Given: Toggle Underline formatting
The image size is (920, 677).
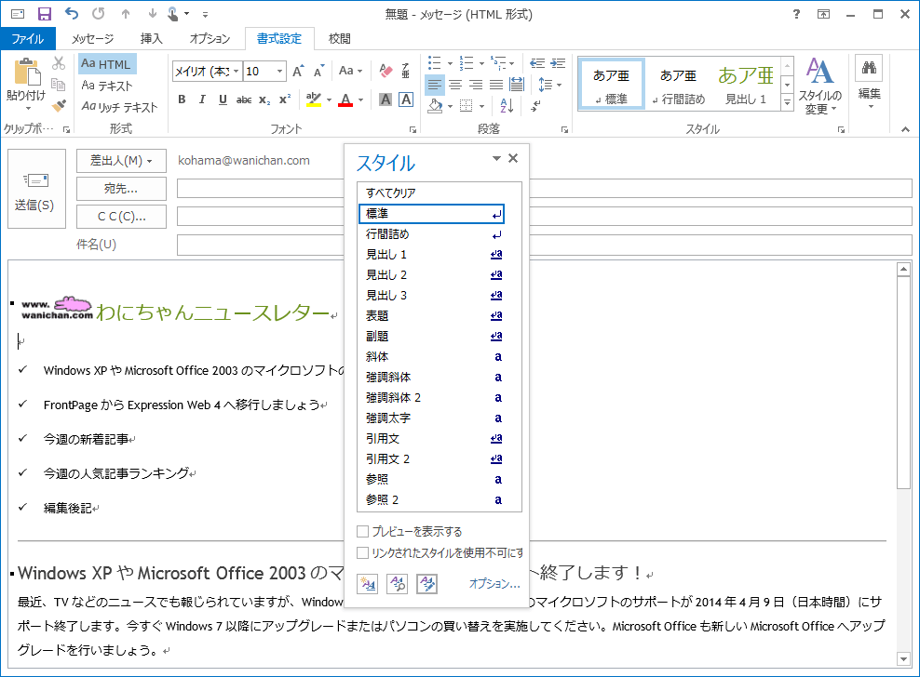Looking at the screenshot, I should pyautogui.click(x=223, y=100).
